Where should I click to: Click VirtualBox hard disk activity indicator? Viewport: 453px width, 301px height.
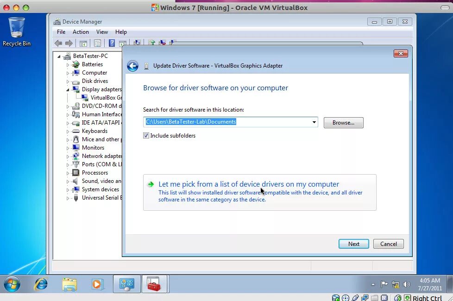pos(336,298)
